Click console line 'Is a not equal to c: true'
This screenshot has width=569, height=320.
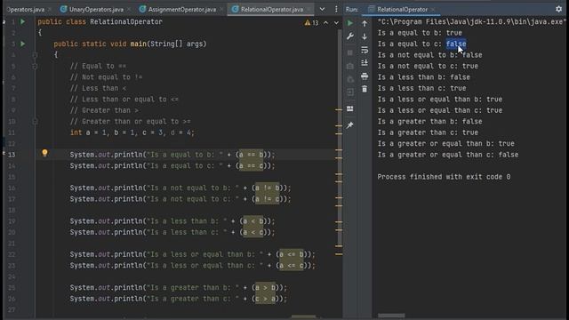click(428, 66)
